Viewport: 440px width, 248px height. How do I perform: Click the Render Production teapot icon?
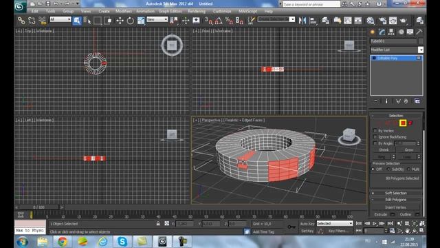click(x=404, y=21)
